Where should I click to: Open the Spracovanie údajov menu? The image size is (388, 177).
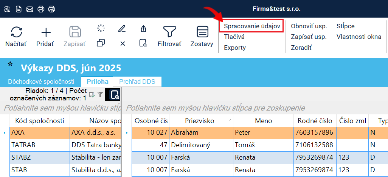251,26
